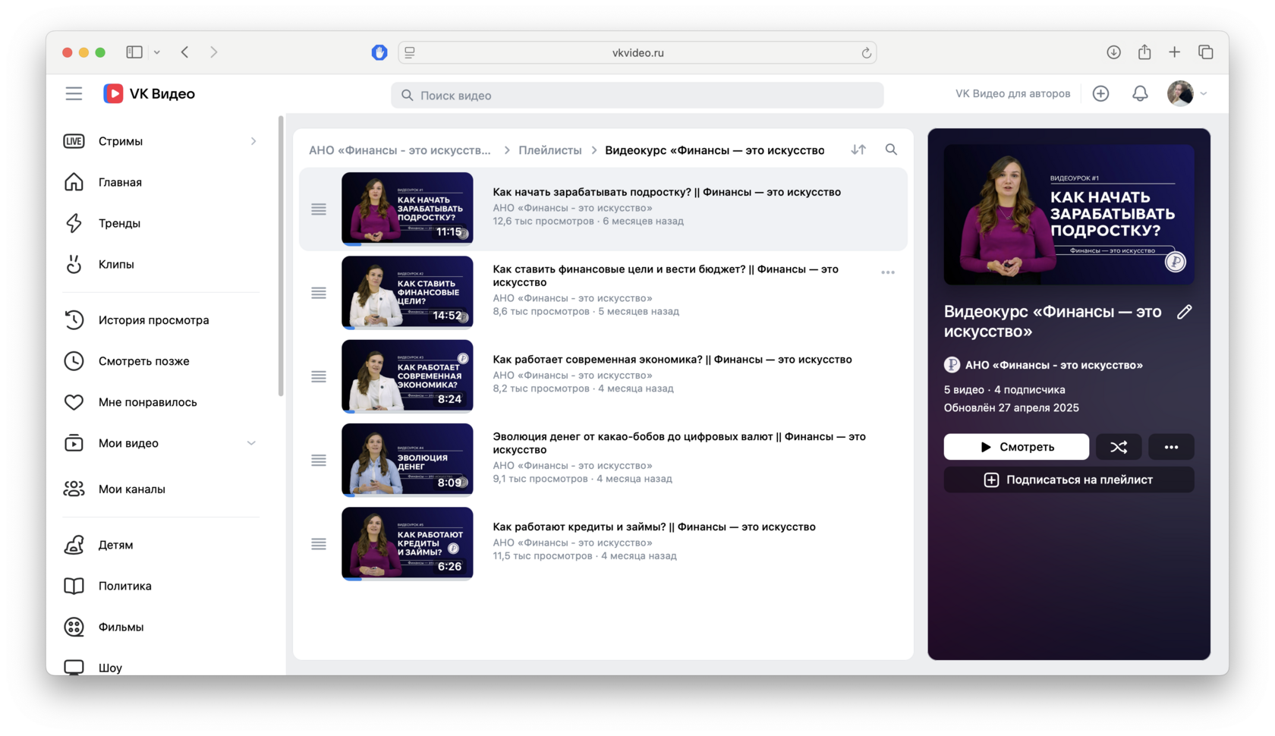Click drag handle for 'Как работают кредиты и займы'
The height and width of the screenshot is (736, 1275).
[319, 544]
